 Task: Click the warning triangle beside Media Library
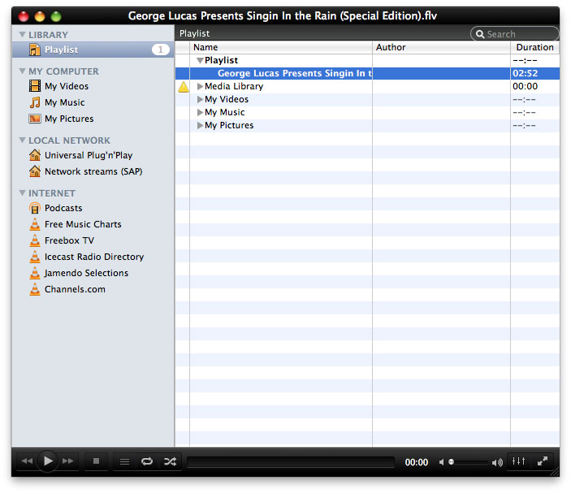[x=184, y=87]
